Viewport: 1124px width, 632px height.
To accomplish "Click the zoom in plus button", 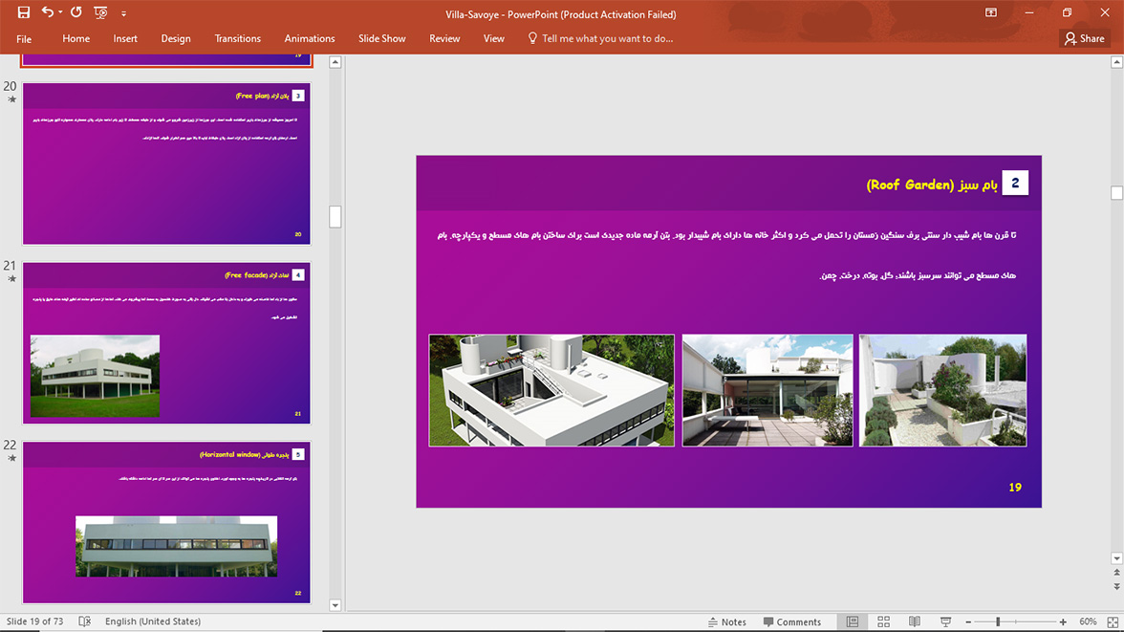I will 1063,621.
